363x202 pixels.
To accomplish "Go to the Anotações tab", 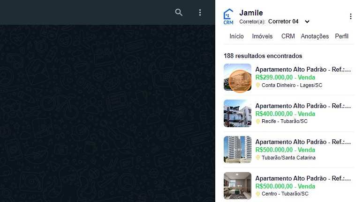I will click(315, 36).
